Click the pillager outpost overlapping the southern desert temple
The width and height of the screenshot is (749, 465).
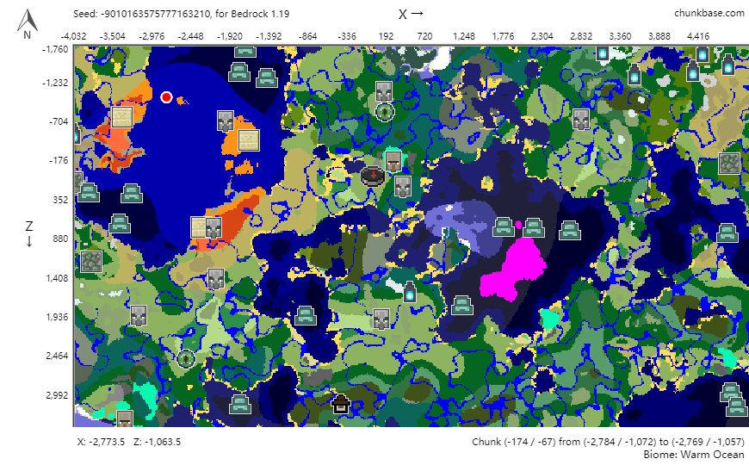coord(214,227)
